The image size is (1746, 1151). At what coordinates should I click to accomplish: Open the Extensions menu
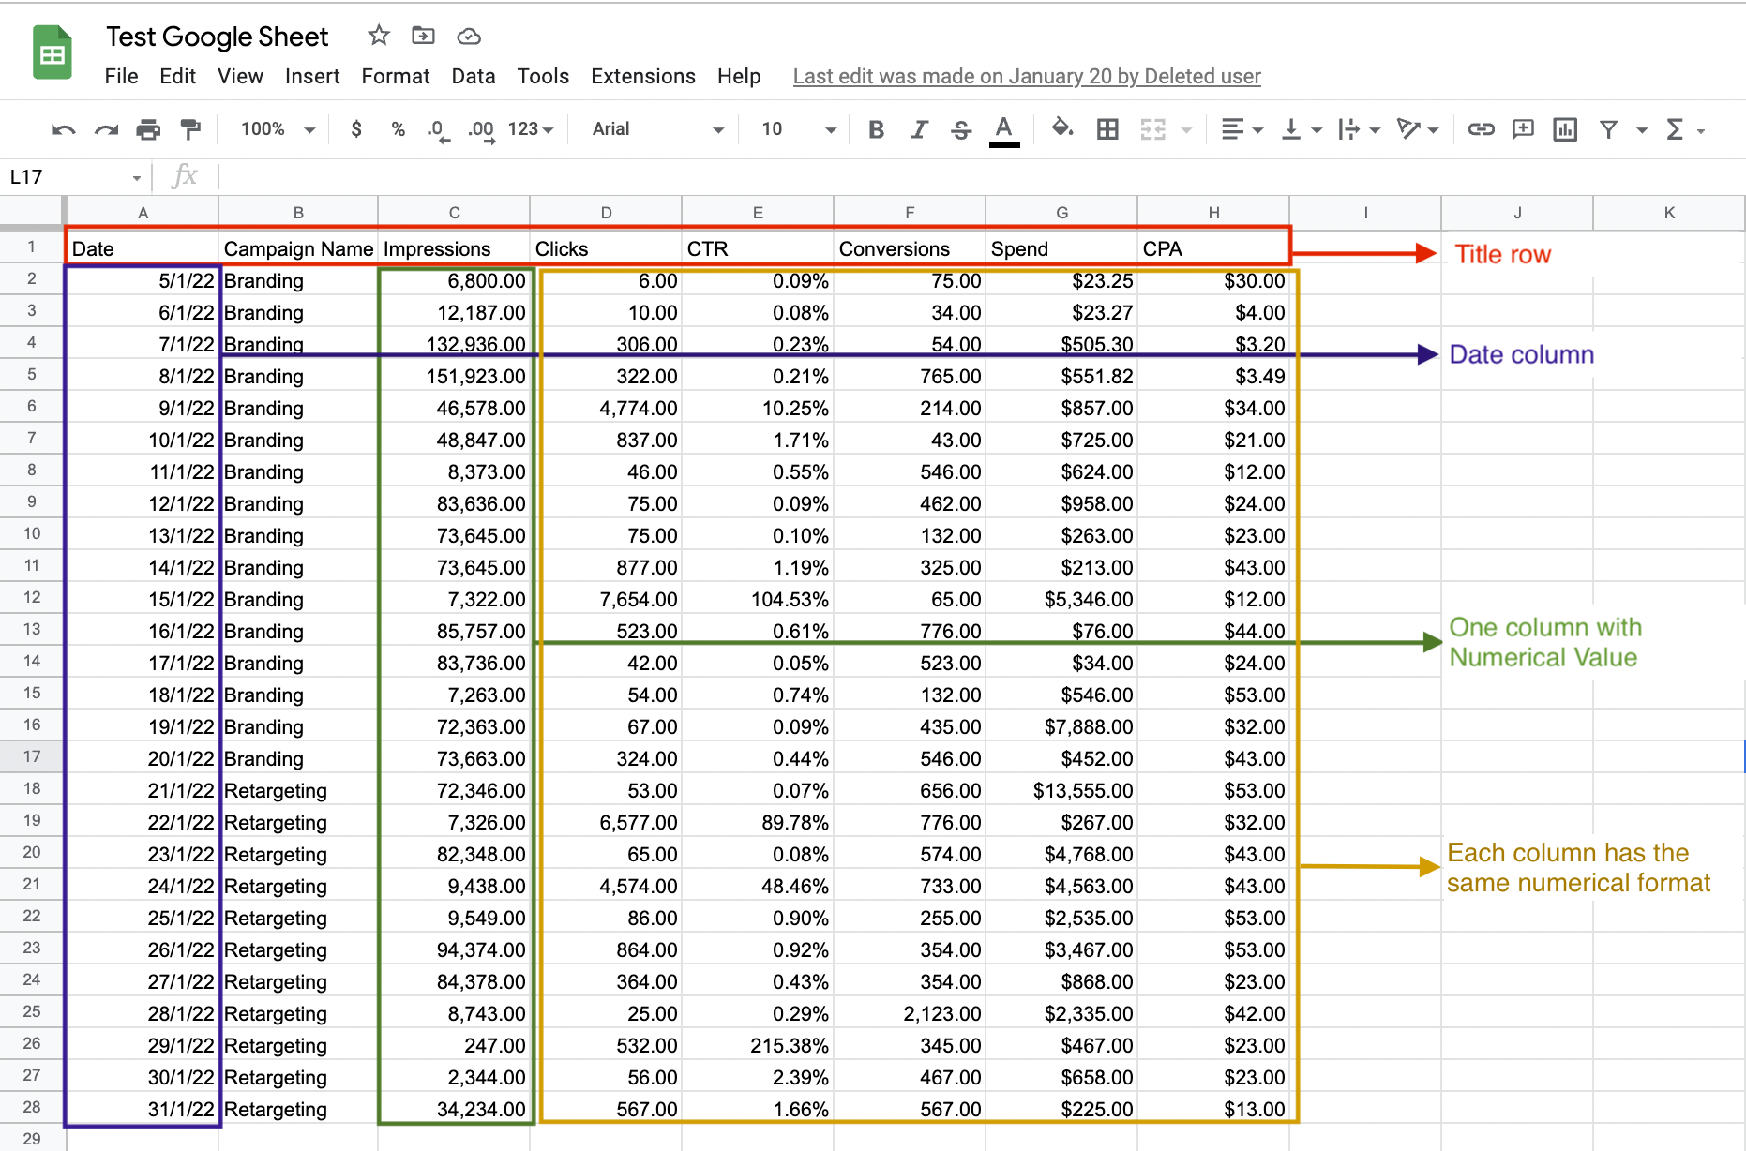[642, 76]
